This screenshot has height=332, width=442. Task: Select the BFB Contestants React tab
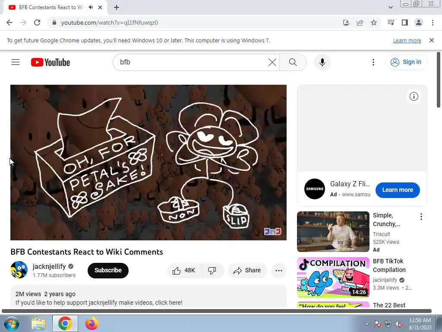(55, 7)
